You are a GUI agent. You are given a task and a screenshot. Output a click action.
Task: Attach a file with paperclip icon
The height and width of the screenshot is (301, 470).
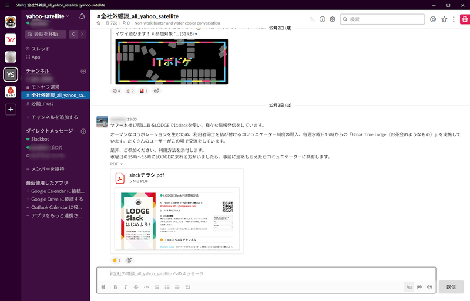(x=103, y=287)
